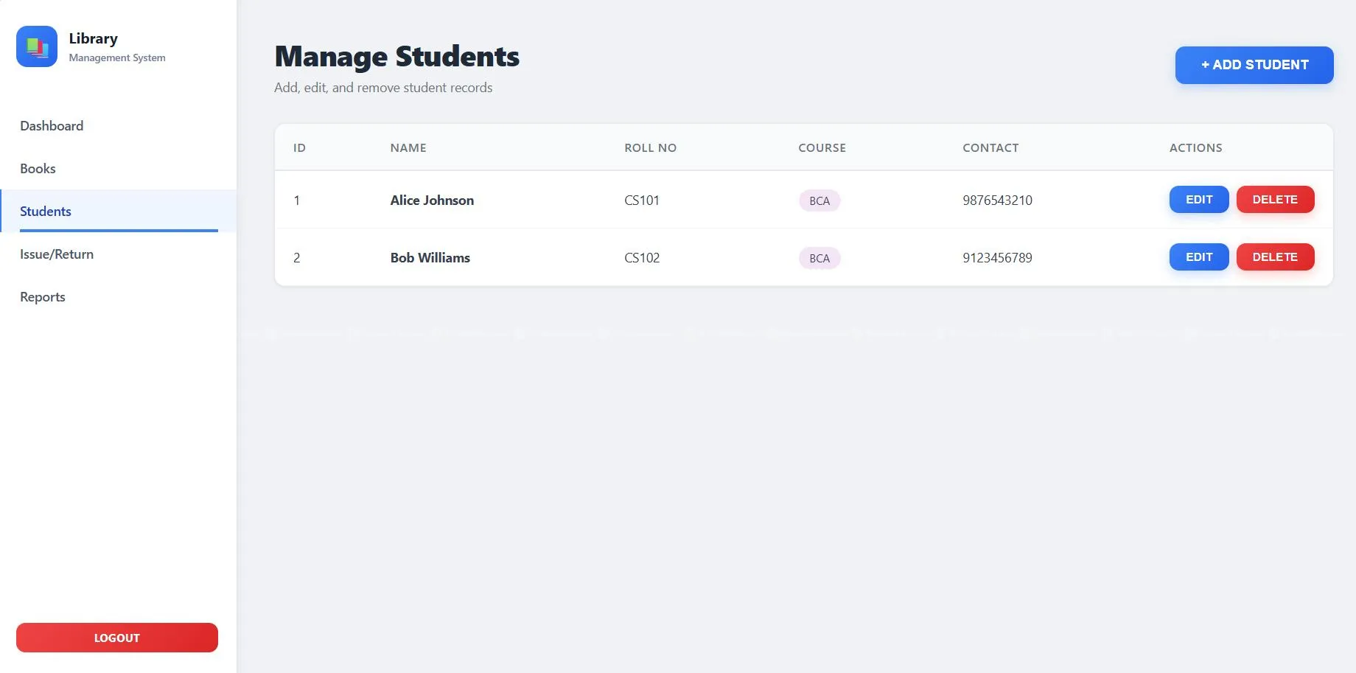The image size is (1356, 673).
Task: Click the Roll No column header
Action: [x=650, y=148]
